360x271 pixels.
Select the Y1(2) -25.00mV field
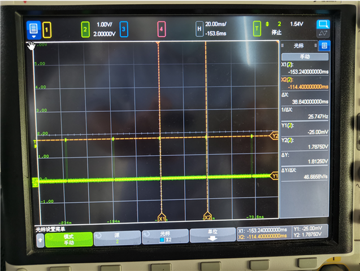305,129
